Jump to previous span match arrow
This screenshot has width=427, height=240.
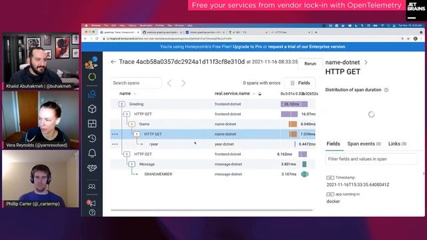[x=169, y=83]
